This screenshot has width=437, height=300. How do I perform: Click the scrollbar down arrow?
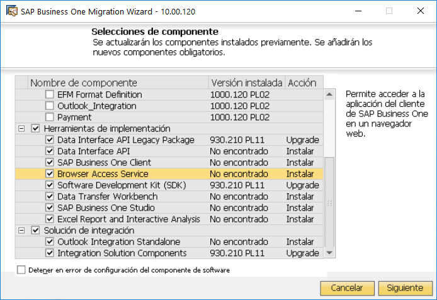pyautogui.click(x=329, y=253)
